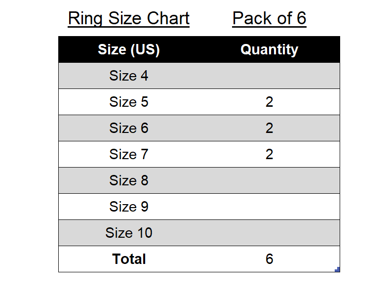The height and width of the screenshot is (301, 391).
Task: Click the underlined Ring Size Chart heading
Action: coord(128,19)
